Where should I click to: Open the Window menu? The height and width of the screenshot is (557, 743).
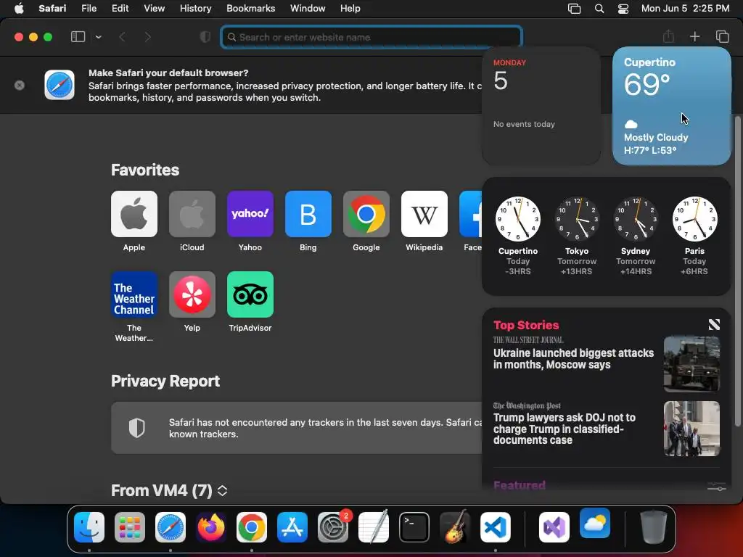click(308, 9)
